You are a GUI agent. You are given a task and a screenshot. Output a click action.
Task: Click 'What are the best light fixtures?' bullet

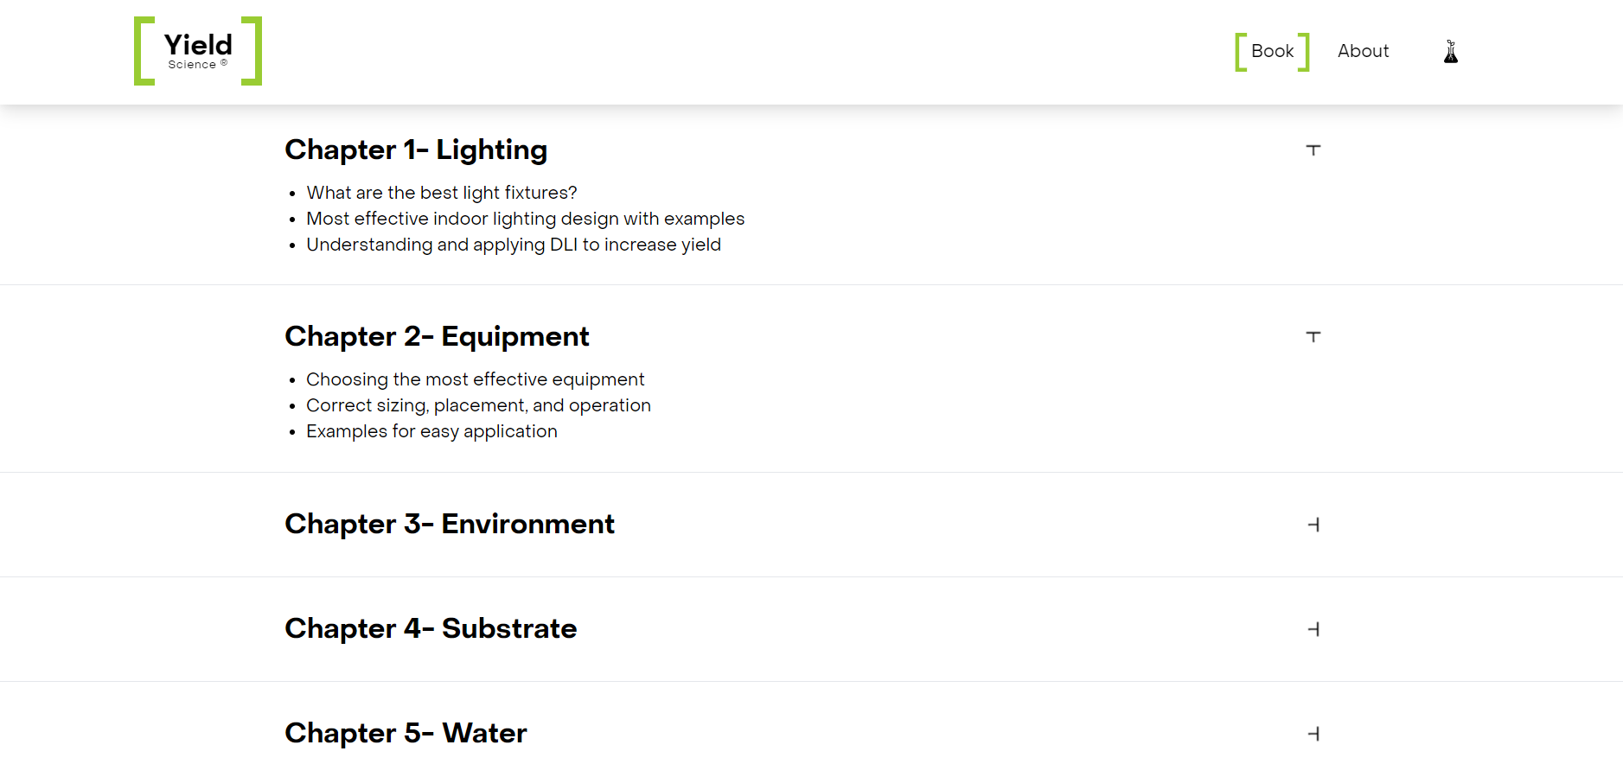[442, 193]
